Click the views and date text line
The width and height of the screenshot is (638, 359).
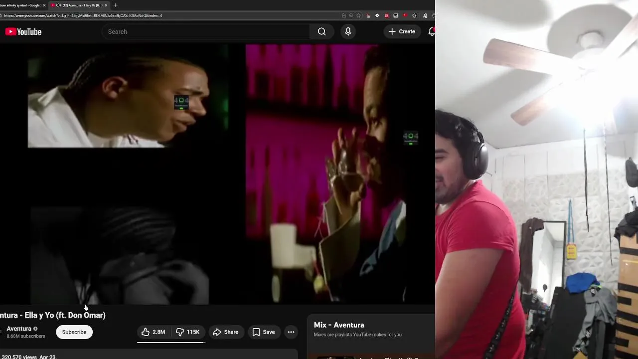pos(28,357)
